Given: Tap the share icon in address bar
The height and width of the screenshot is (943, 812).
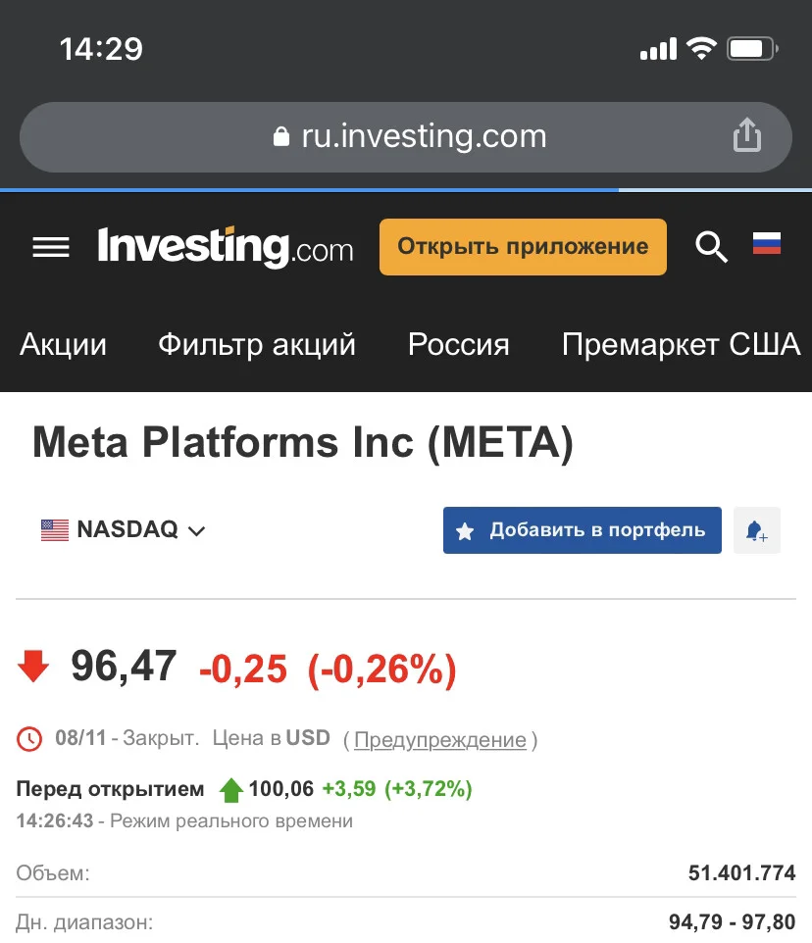Looking at the screenshot, I should (747, 135).
